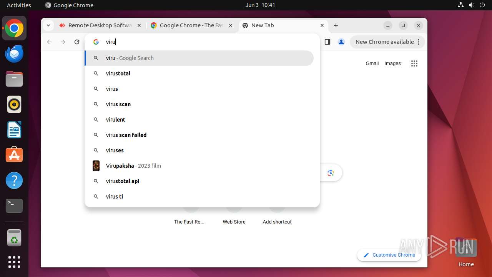
Task: Pick the virus suggestion
Action: pyautogui.click(x=199, y=89)
